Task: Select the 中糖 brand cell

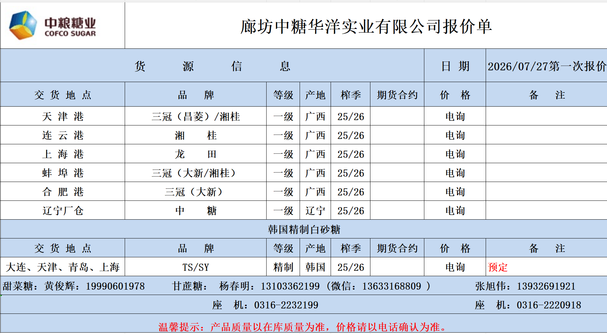Action: 196,211
